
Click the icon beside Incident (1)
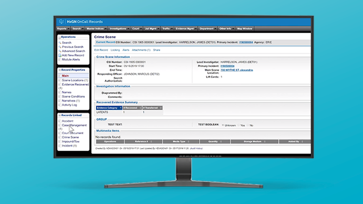pos(60,146)
